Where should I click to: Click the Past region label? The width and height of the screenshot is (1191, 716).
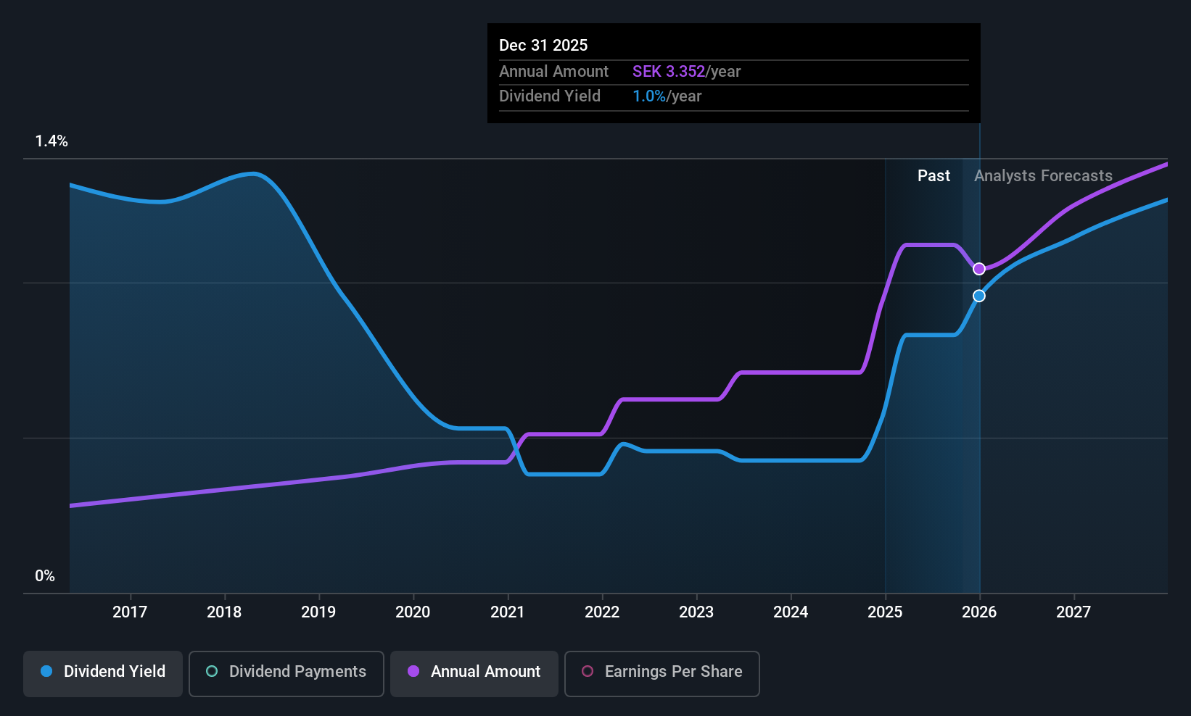(934, 176)
